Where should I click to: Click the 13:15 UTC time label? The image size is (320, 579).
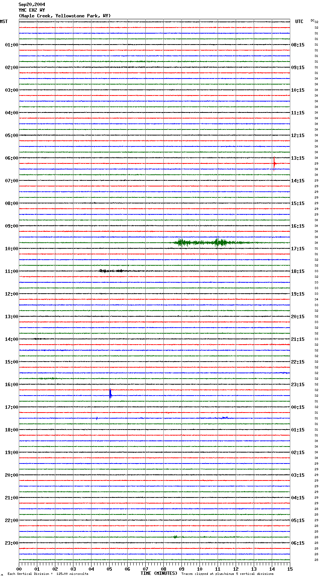click(298, 158)
